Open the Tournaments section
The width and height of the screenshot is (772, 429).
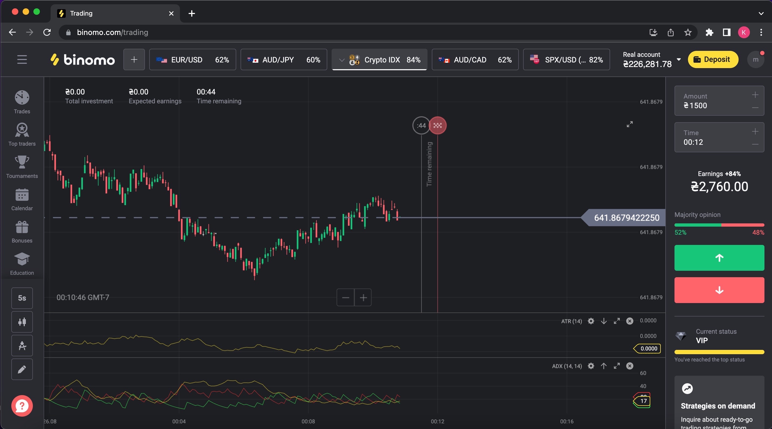click(x=22, y=166)
